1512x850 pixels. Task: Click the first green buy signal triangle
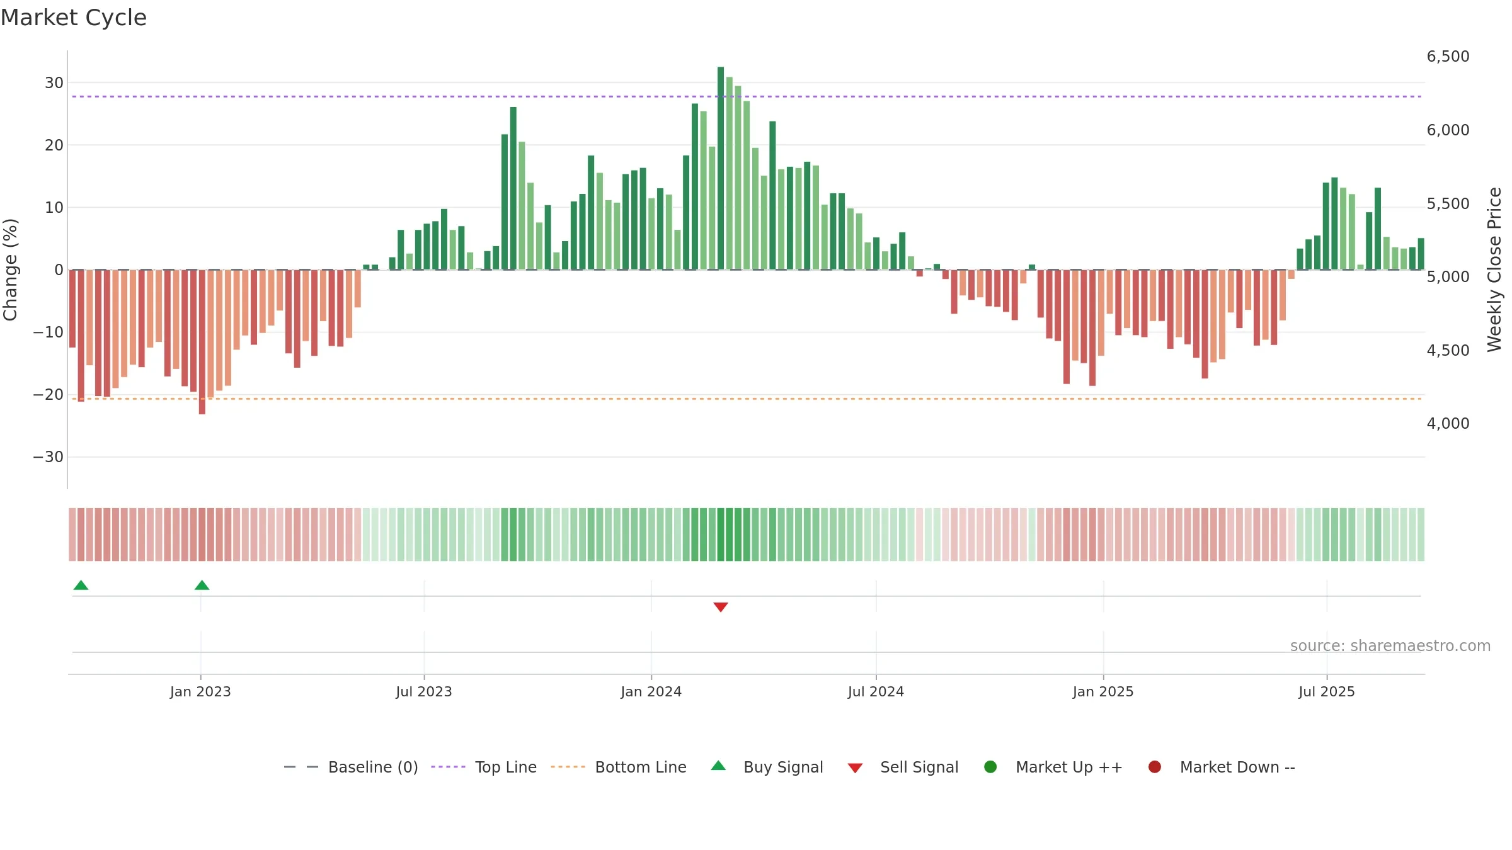point(81,585)
